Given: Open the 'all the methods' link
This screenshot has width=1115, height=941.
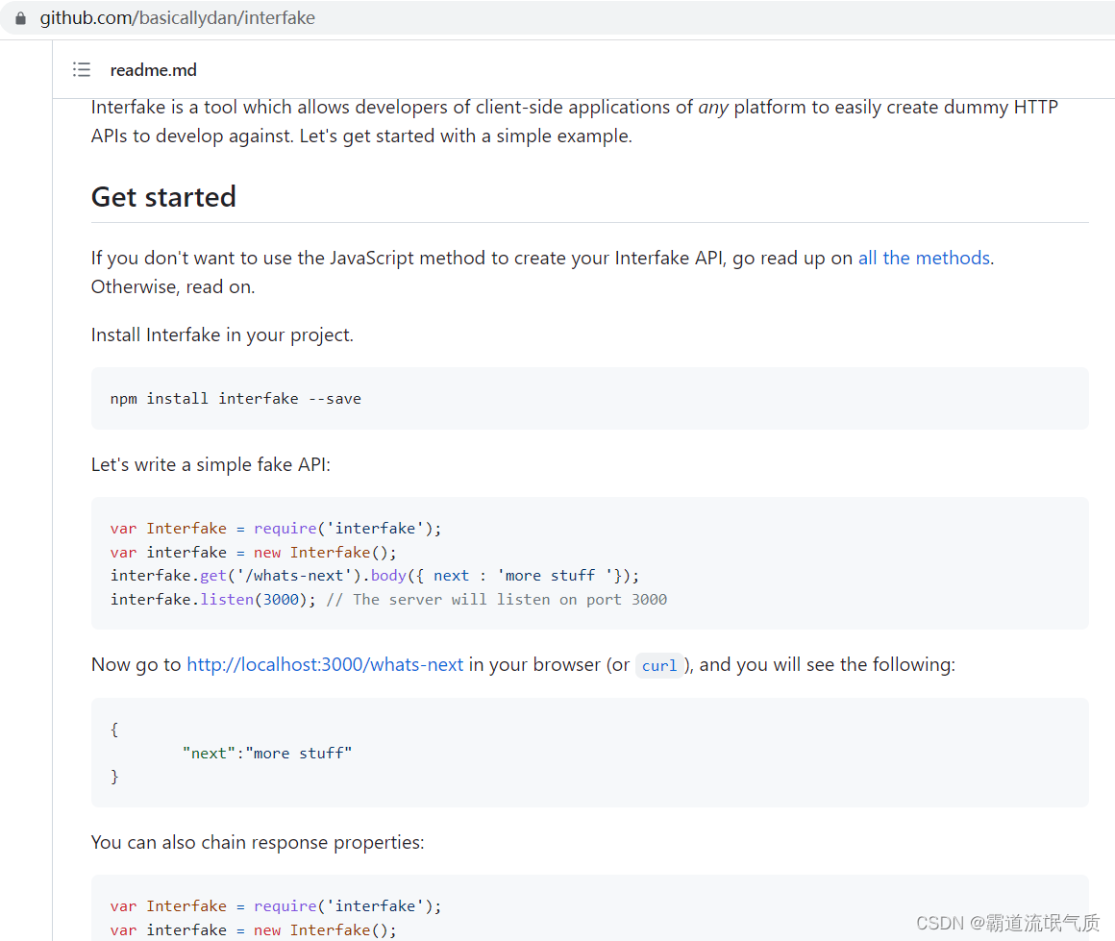Looking at the screenshot, I should [924, 258].
